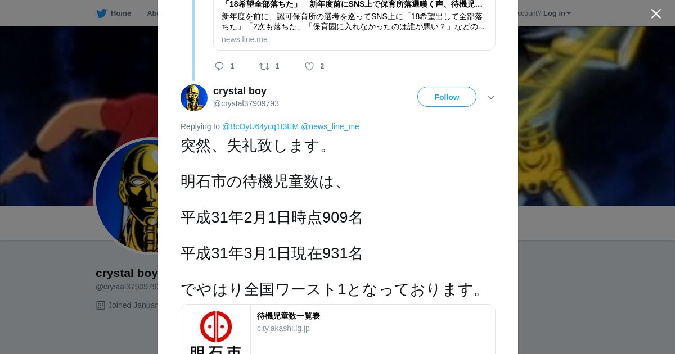Follow crystal boy
Screen dimensions: 675x354
(x=447, y=97)
